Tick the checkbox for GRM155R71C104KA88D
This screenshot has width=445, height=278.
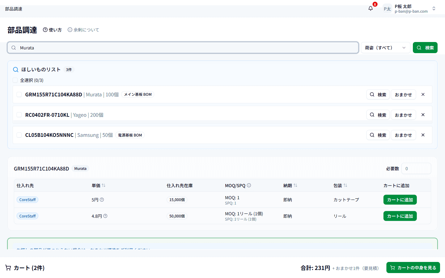pyautogui.click(x=19, y=95)
